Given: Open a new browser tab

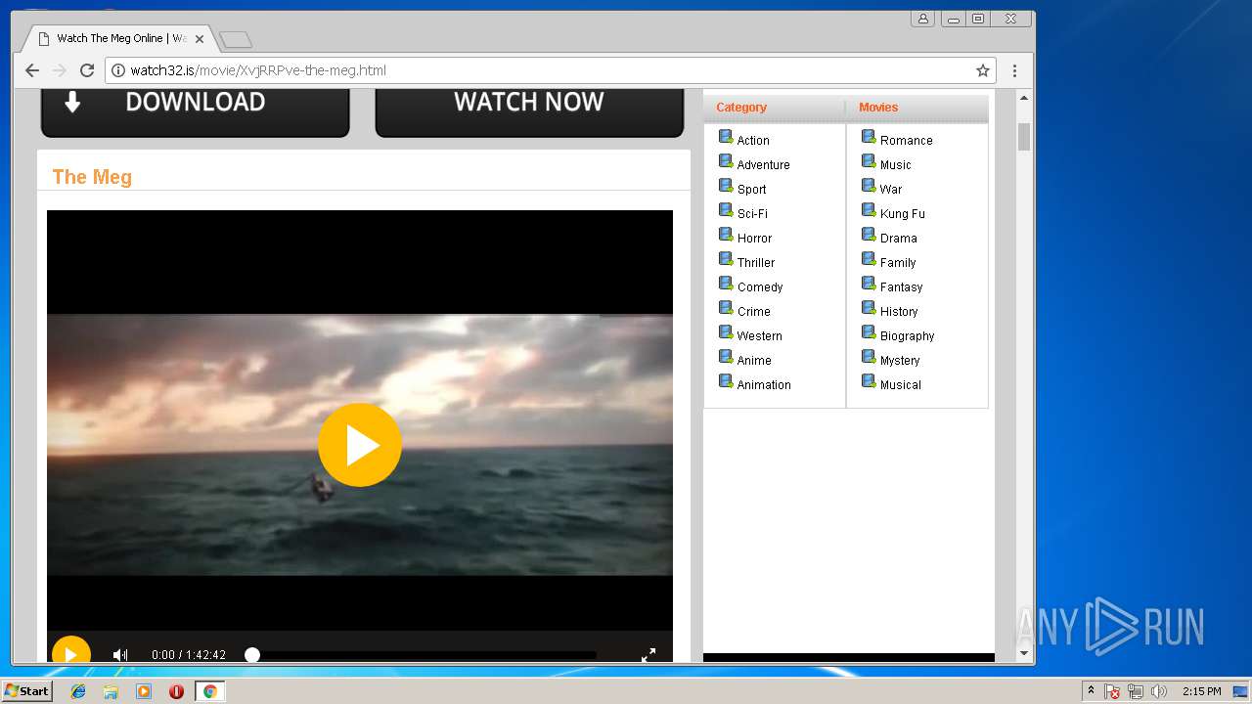Looking at the screenshot, I should [236, 39].
